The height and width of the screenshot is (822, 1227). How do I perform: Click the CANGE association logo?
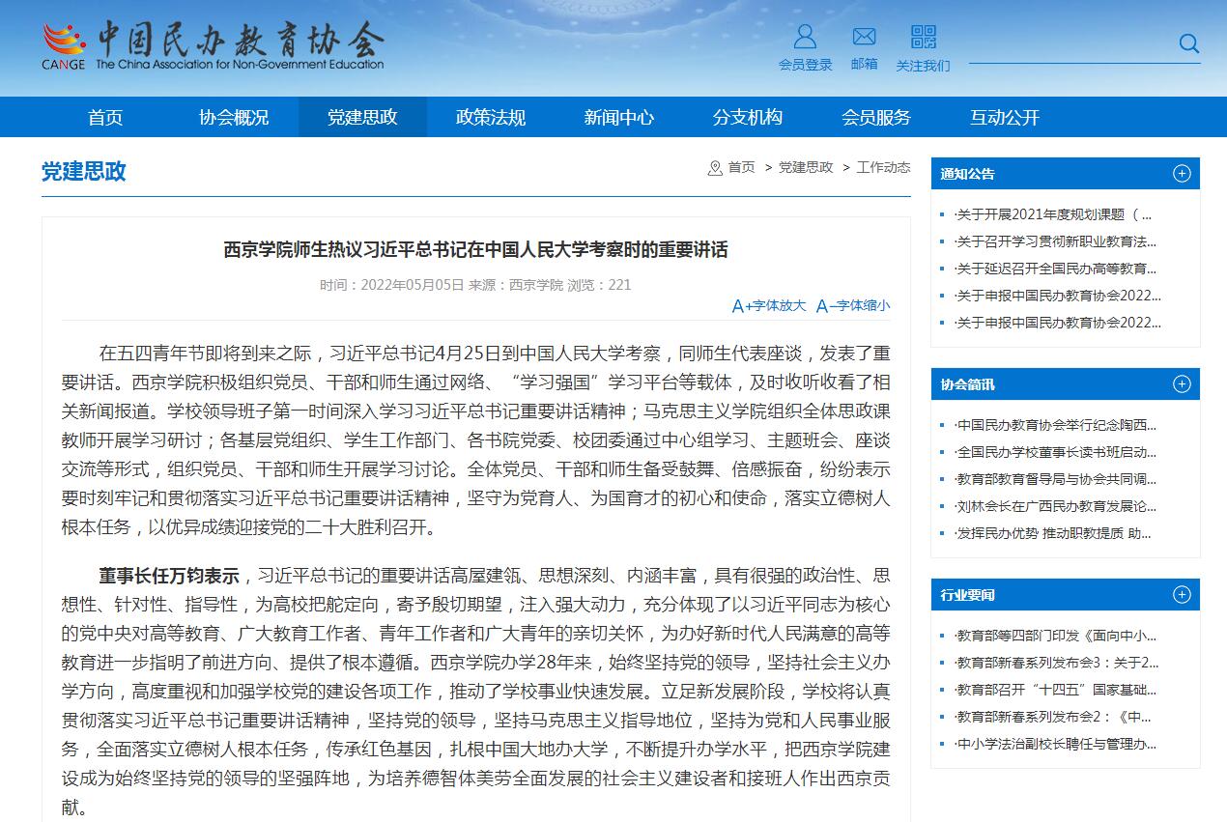[213, 46]
